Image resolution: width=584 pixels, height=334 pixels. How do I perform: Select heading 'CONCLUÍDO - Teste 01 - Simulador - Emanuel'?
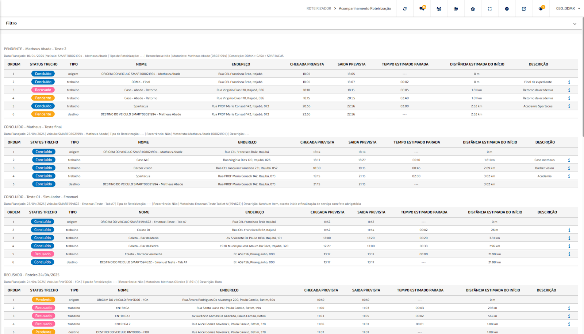(41, 197)
